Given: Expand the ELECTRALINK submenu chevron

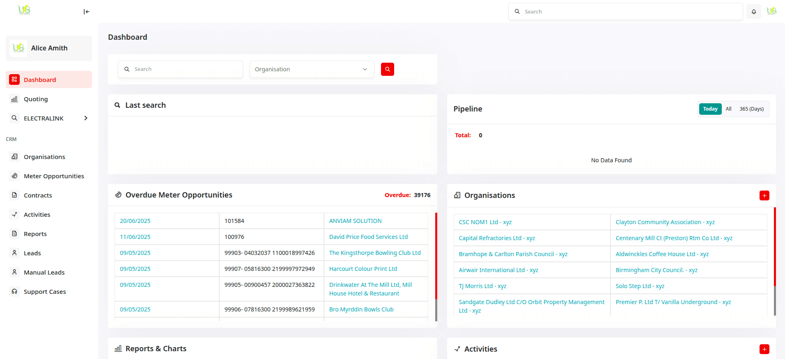Looking at the screenshot, I should point(86,118).
